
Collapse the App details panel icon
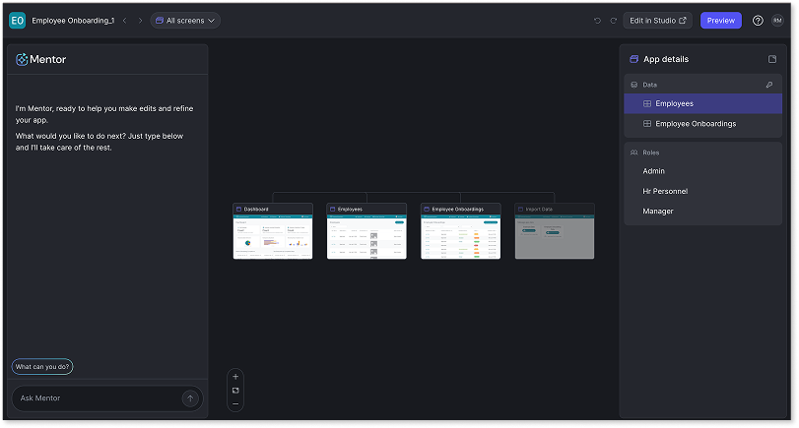pos(772,59)
